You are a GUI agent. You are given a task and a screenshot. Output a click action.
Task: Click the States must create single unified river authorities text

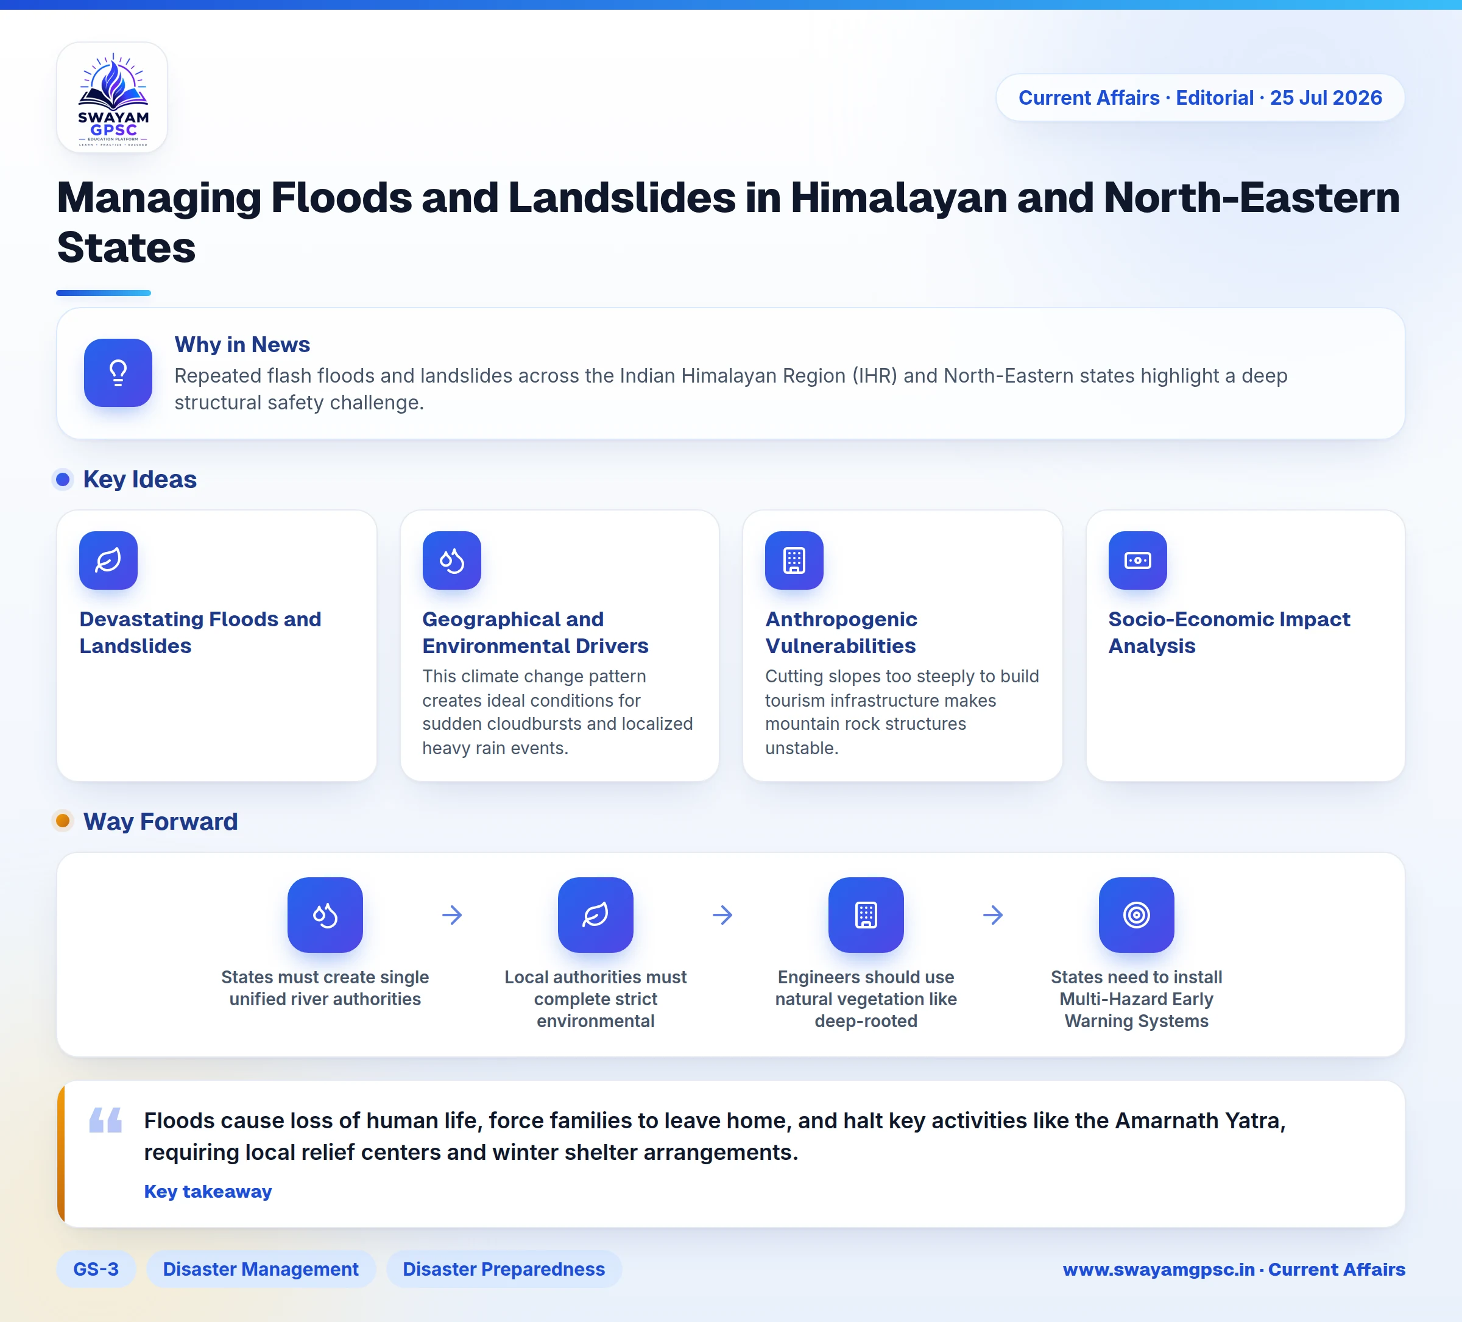click(x=325, y=988)
